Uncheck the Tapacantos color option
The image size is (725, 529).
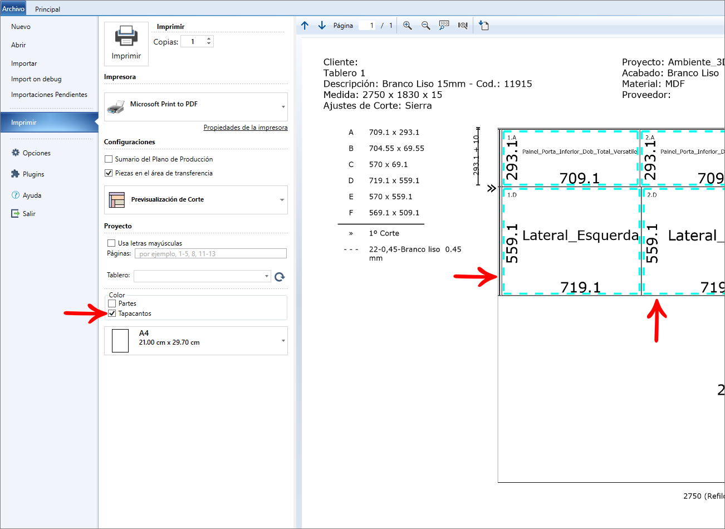click(112, 314)
